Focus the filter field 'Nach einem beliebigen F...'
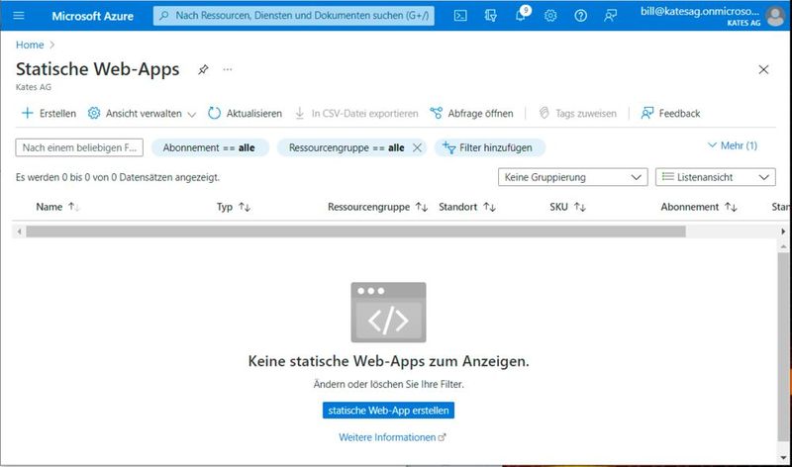Image resolution: width=792 pixels, height=467 pixels. 79,148
